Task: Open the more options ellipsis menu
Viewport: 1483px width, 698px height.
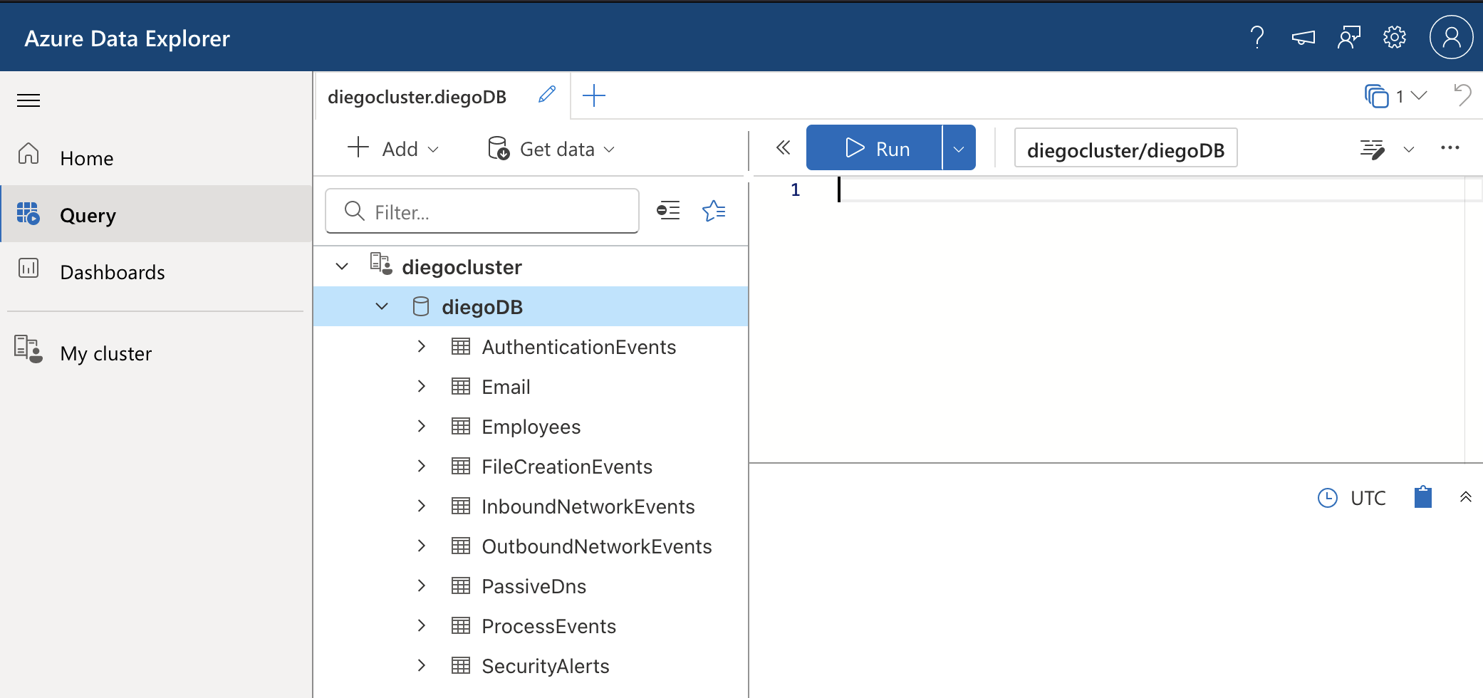Action: (1450, 147)
